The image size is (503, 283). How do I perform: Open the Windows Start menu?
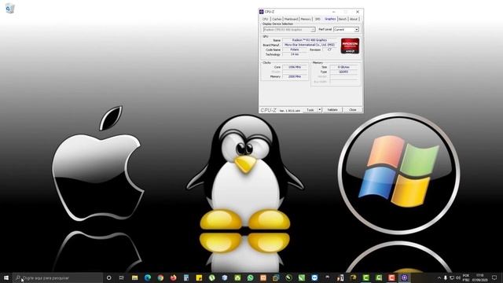click(x=6, y=277)
